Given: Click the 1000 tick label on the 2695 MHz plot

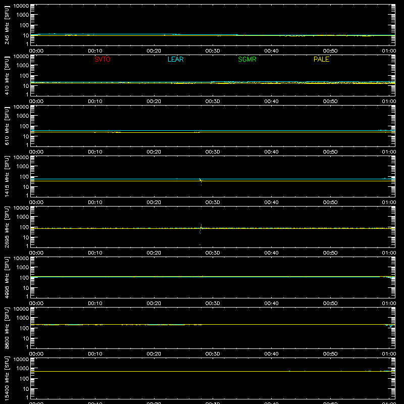Looking at the screenshot, I should pos(23,217).
